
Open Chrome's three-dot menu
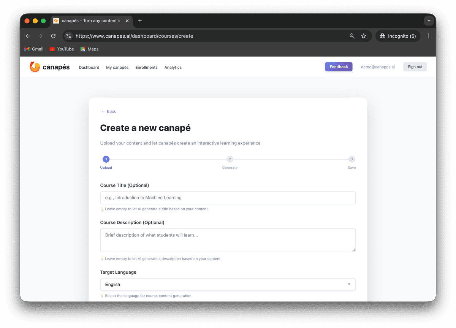(428, 36)
